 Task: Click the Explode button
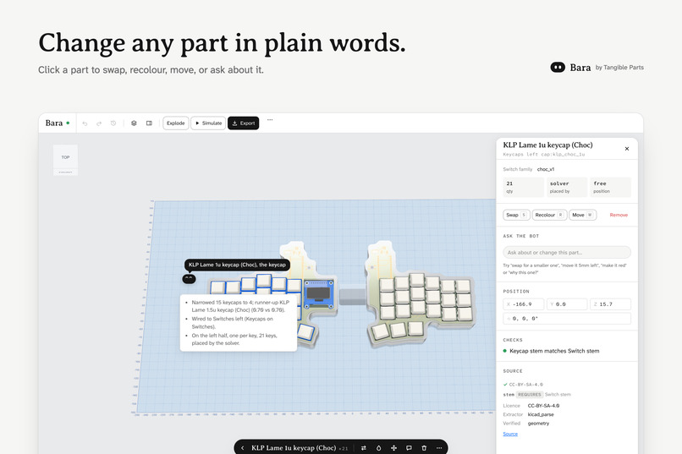pos(176,123)
